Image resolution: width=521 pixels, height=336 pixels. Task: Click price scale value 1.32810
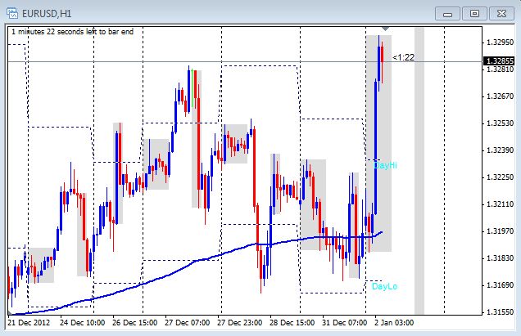tap(500, 69)
